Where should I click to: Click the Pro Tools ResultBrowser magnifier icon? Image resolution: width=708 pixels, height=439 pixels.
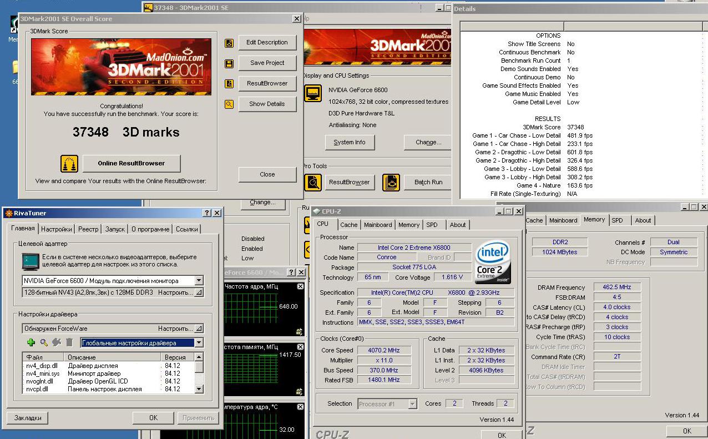tap(313, 182)
